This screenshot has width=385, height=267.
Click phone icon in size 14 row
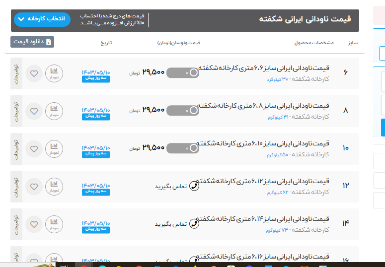[195, 224]
